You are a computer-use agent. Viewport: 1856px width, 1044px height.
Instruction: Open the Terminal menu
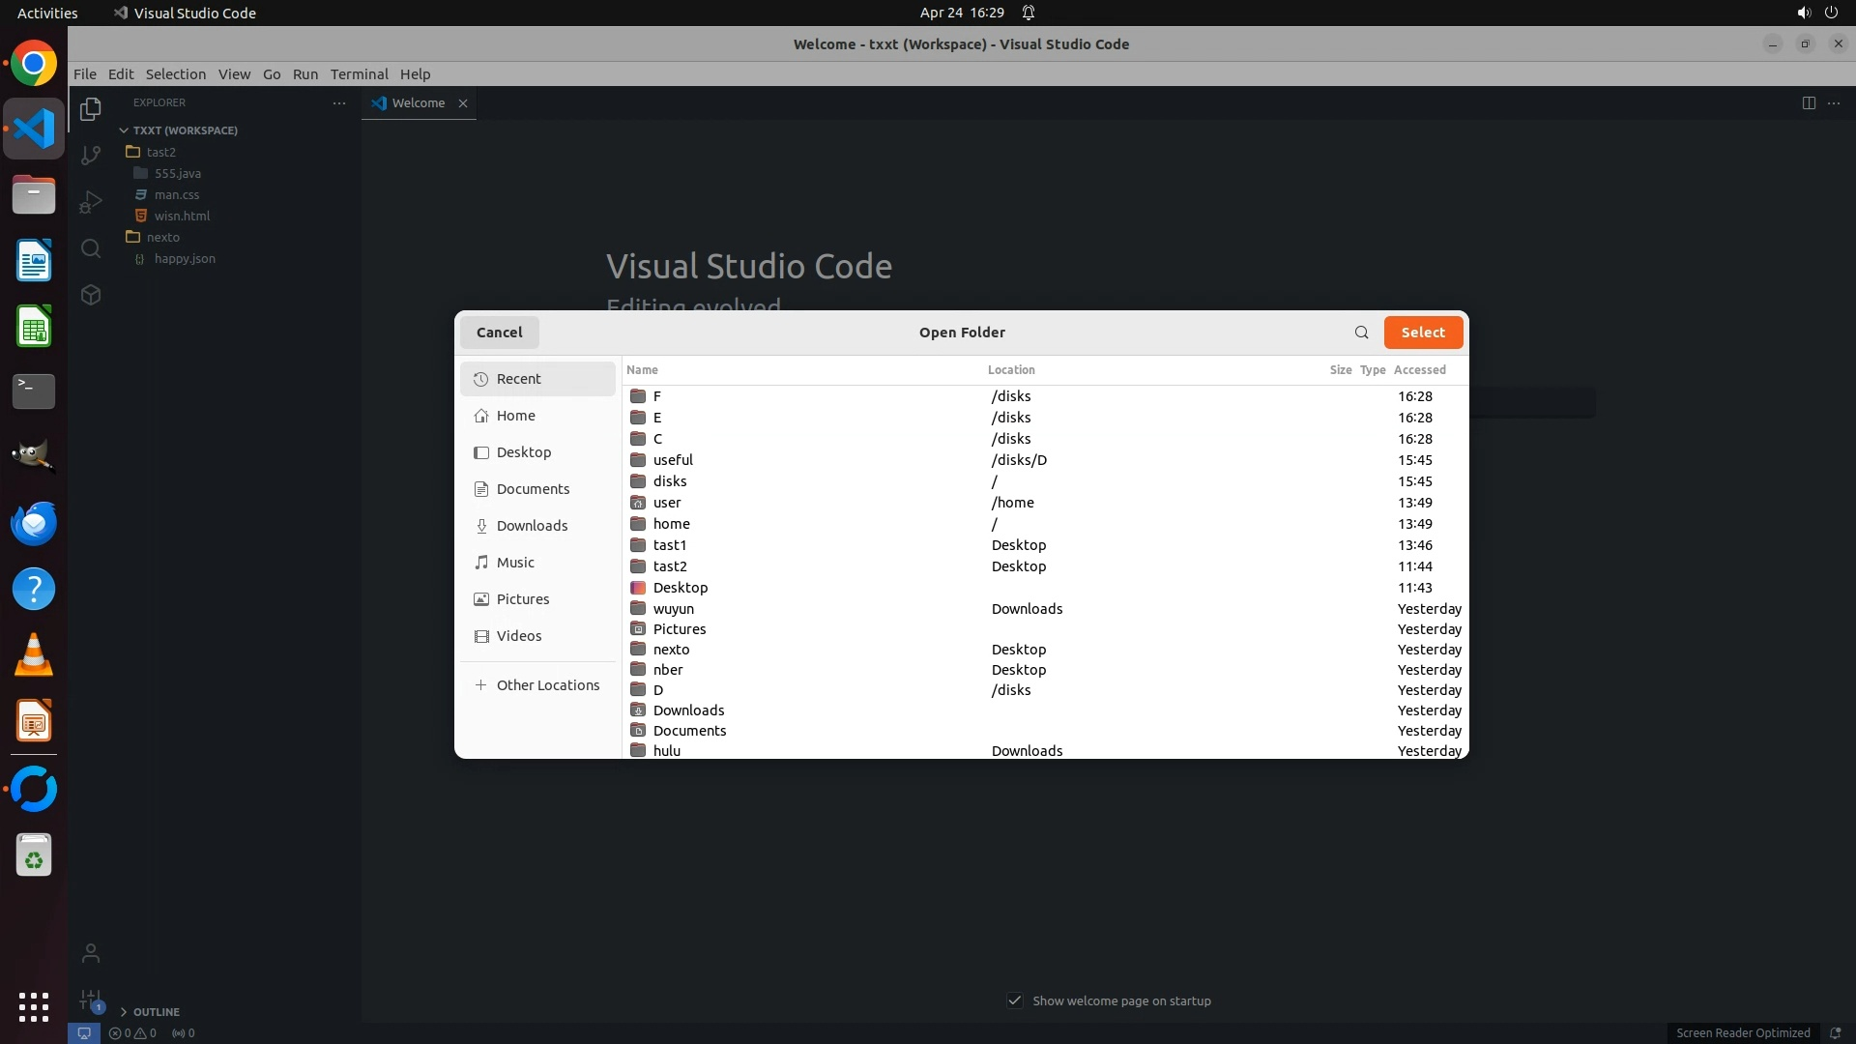pyautogui.click(x=359, y=73)
